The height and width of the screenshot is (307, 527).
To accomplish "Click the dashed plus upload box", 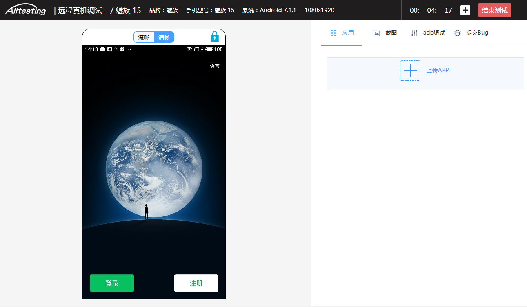I will point(410,71).
